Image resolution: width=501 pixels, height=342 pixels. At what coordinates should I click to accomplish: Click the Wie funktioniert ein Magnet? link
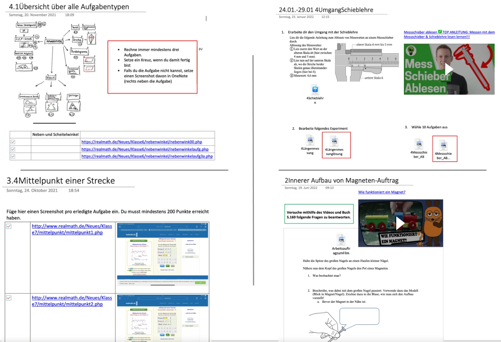point(382,192)
